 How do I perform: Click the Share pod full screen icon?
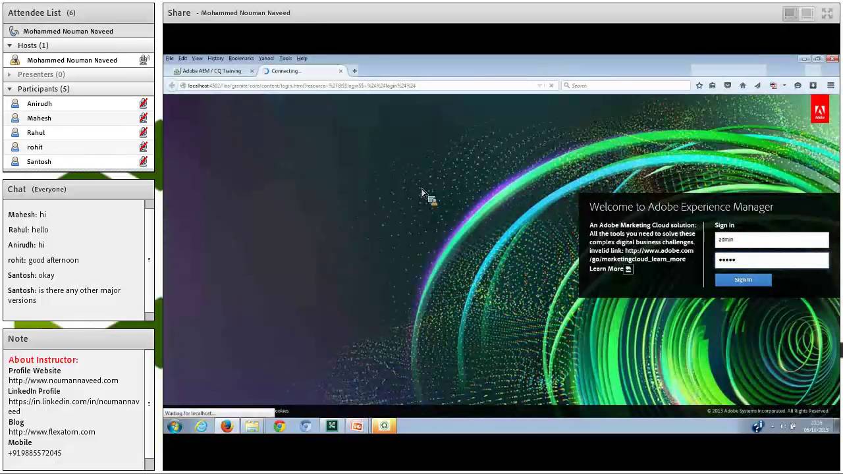pyautogui.click(x=827, y=13)
